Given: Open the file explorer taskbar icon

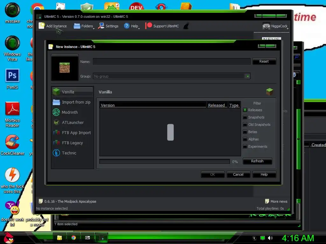Looking at the screenshot, I should pyautogui.click(x=60, y=238).
